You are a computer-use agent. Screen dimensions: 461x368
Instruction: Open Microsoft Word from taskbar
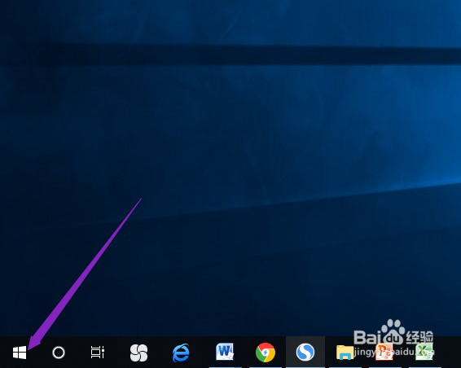pyautogui.click(x=225, y=352)
